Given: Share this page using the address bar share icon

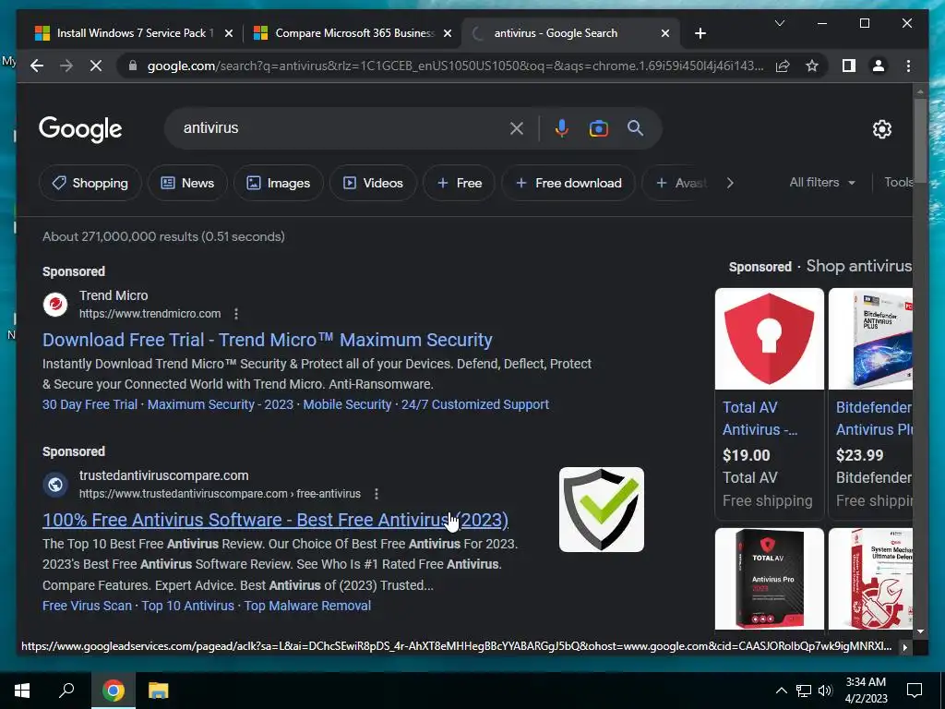Looking at the screenshot, I should pyautogui.click(x=783, y=66).
